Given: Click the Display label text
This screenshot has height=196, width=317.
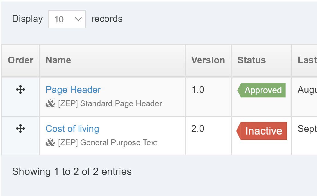Looking at the screenshot, I should click(x=27, y=19).
